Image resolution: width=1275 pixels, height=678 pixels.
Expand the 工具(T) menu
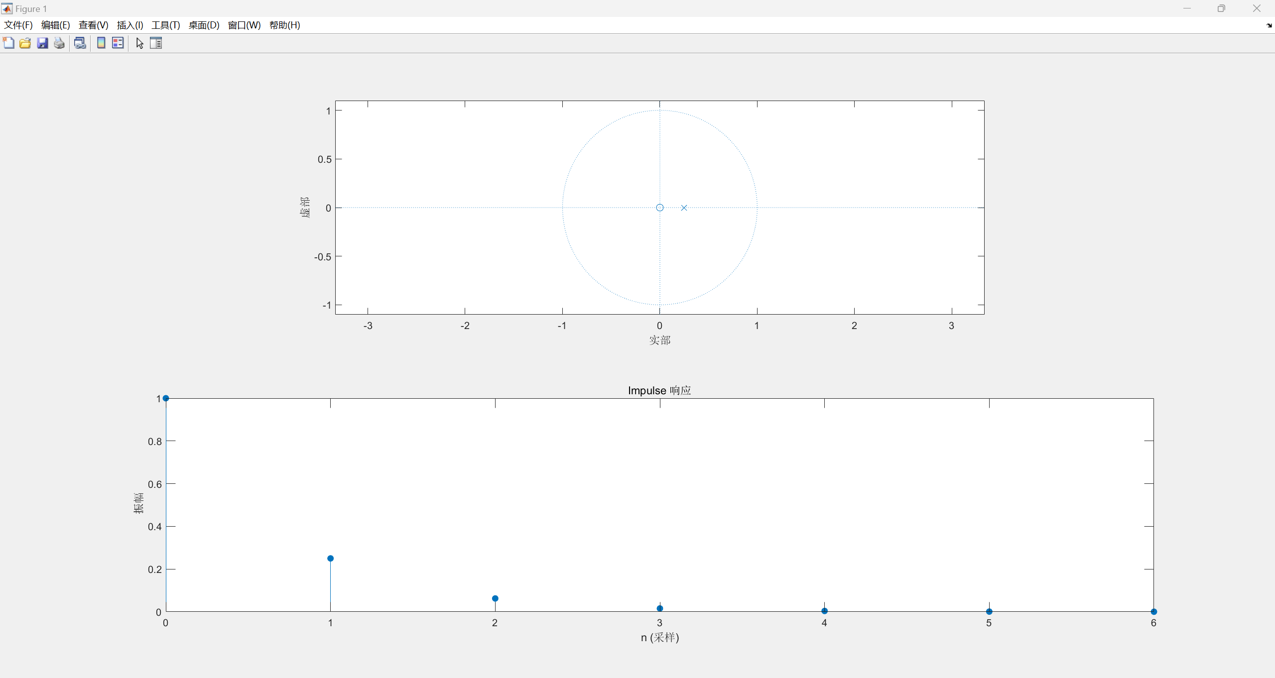pyautogui.click(x=166, y=25)
